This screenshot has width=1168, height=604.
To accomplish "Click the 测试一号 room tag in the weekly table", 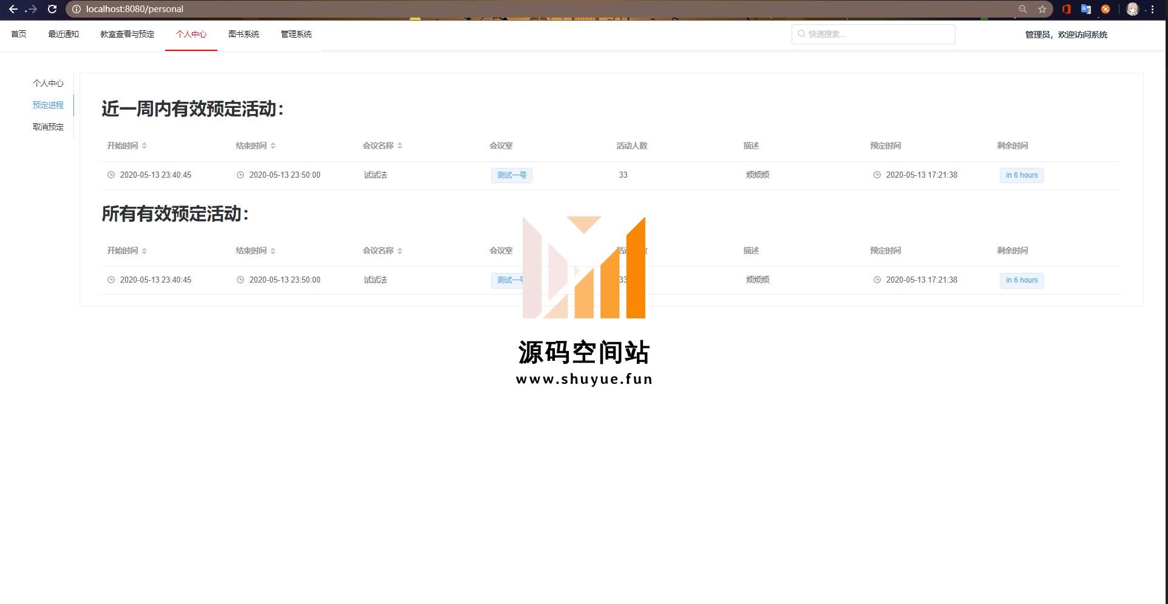I will coord(512,175).
